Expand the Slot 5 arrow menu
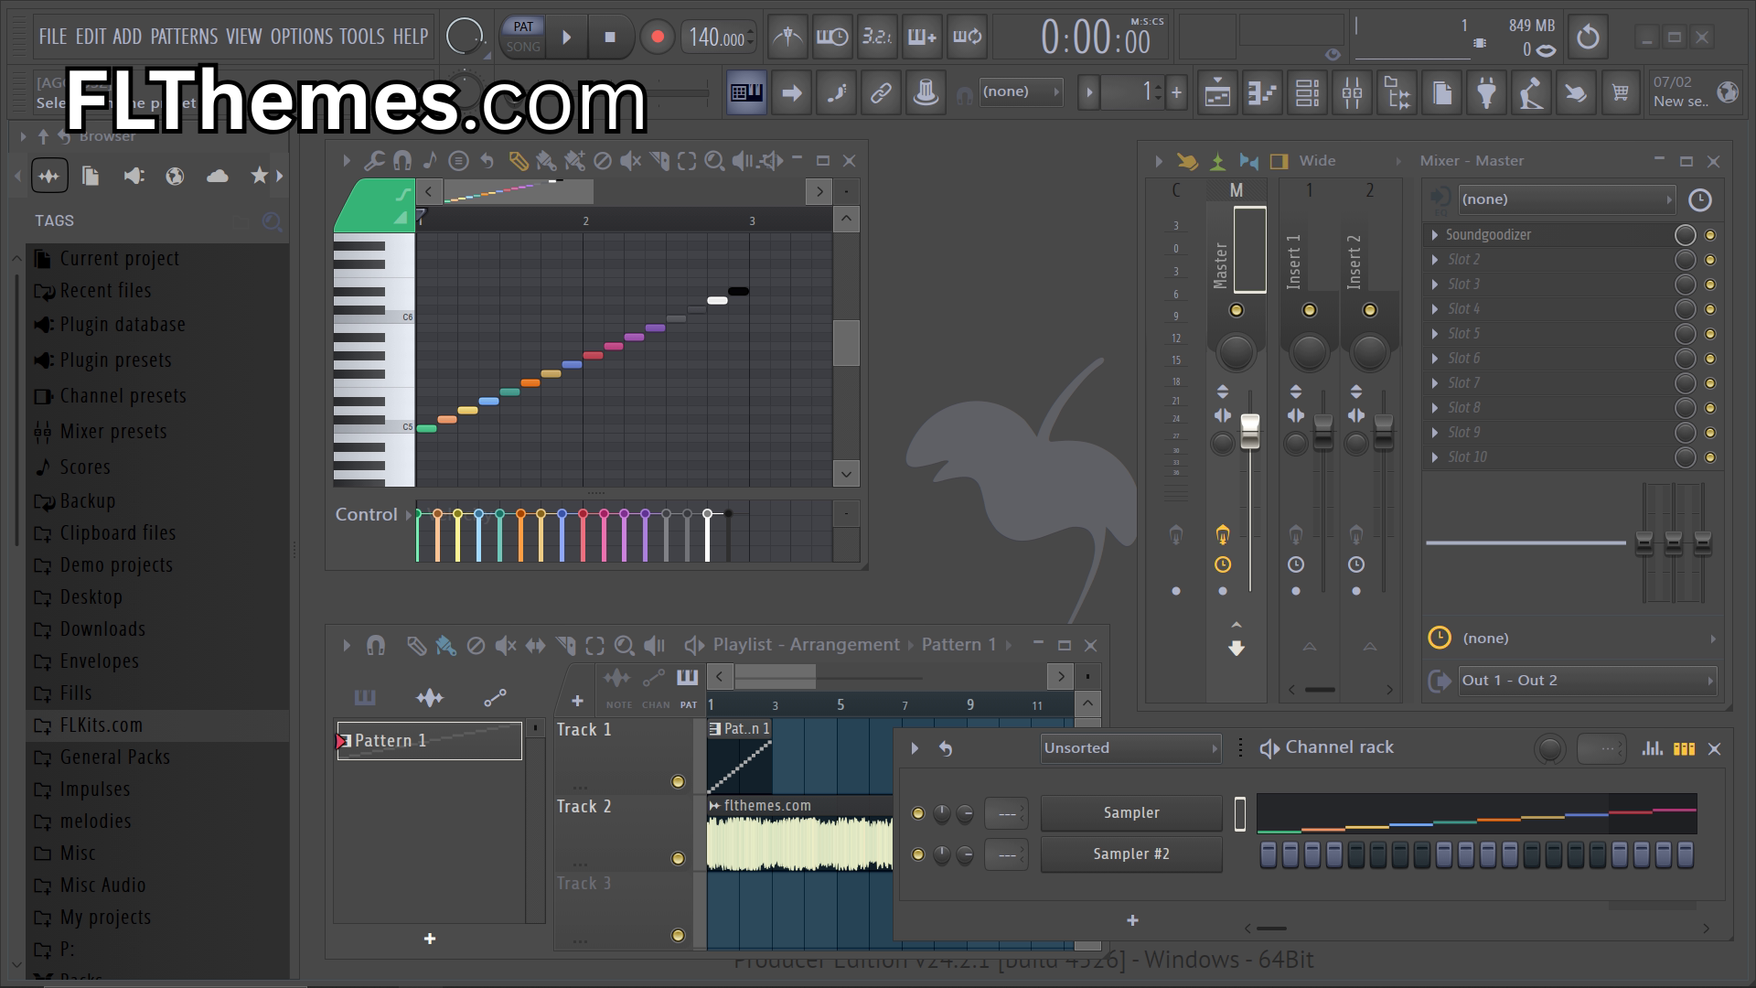 click(1435, 334)
